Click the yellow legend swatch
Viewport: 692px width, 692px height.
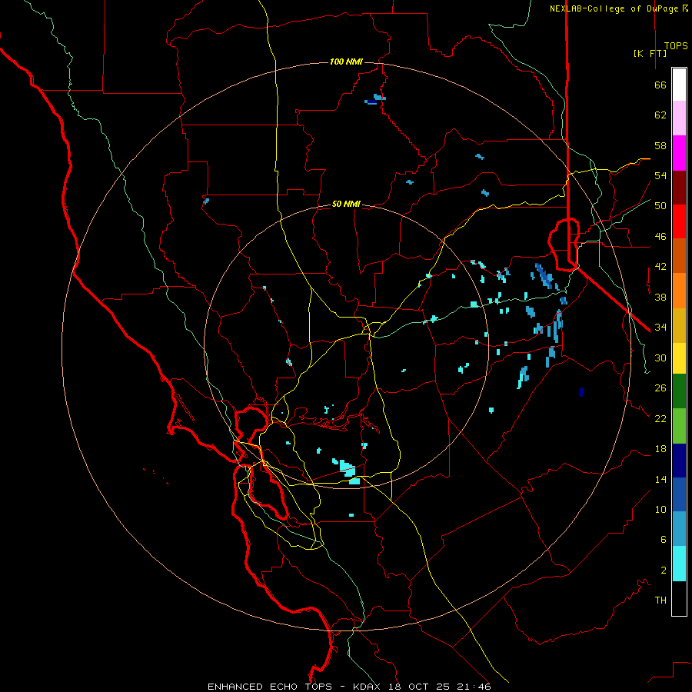(x=679, y=358)
